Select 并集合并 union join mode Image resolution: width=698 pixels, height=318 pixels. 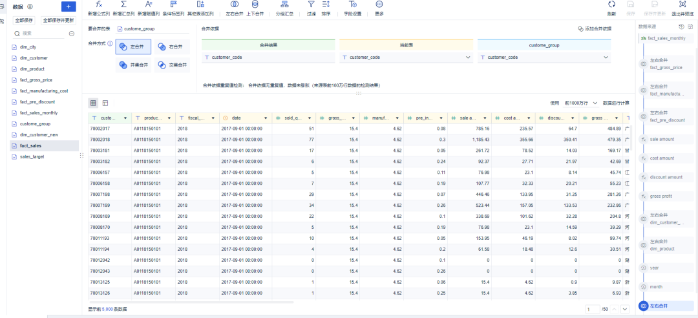(x=133, y=65)
